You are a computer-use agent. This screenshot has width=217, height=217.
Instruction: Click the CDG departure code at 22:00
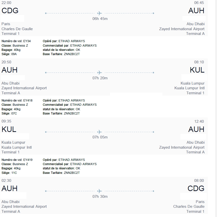tap(10, 11)
